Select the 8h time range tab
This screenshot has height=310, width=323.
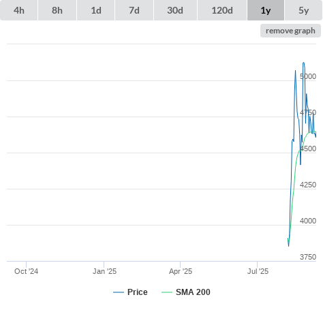click(x=57, y=10)
